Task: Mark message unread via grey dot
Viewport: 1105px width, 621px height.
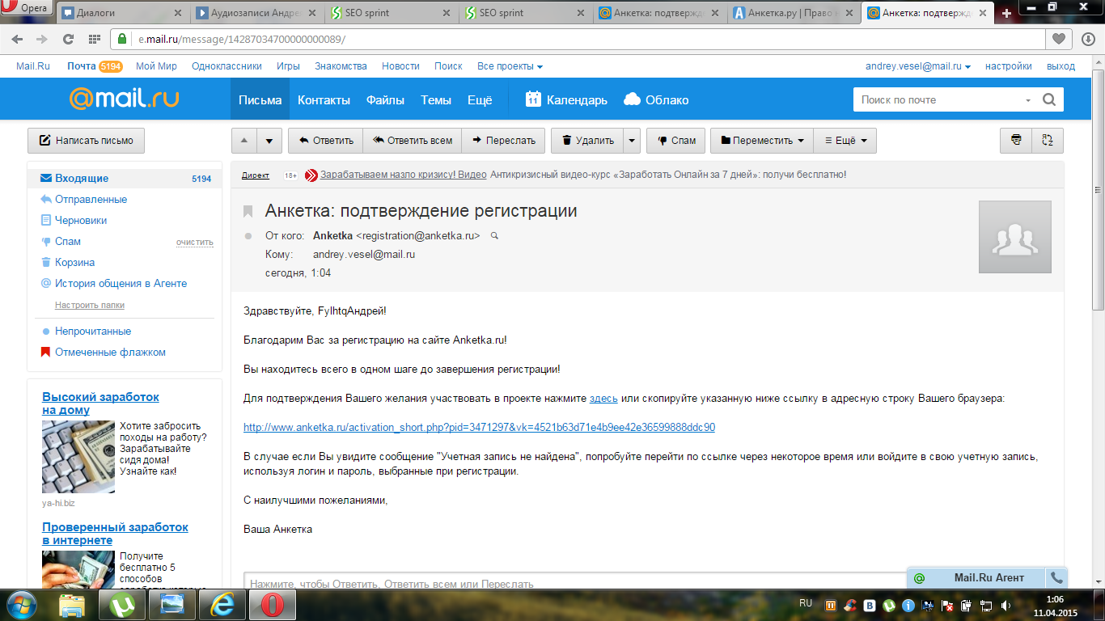Action: [248, 236]
